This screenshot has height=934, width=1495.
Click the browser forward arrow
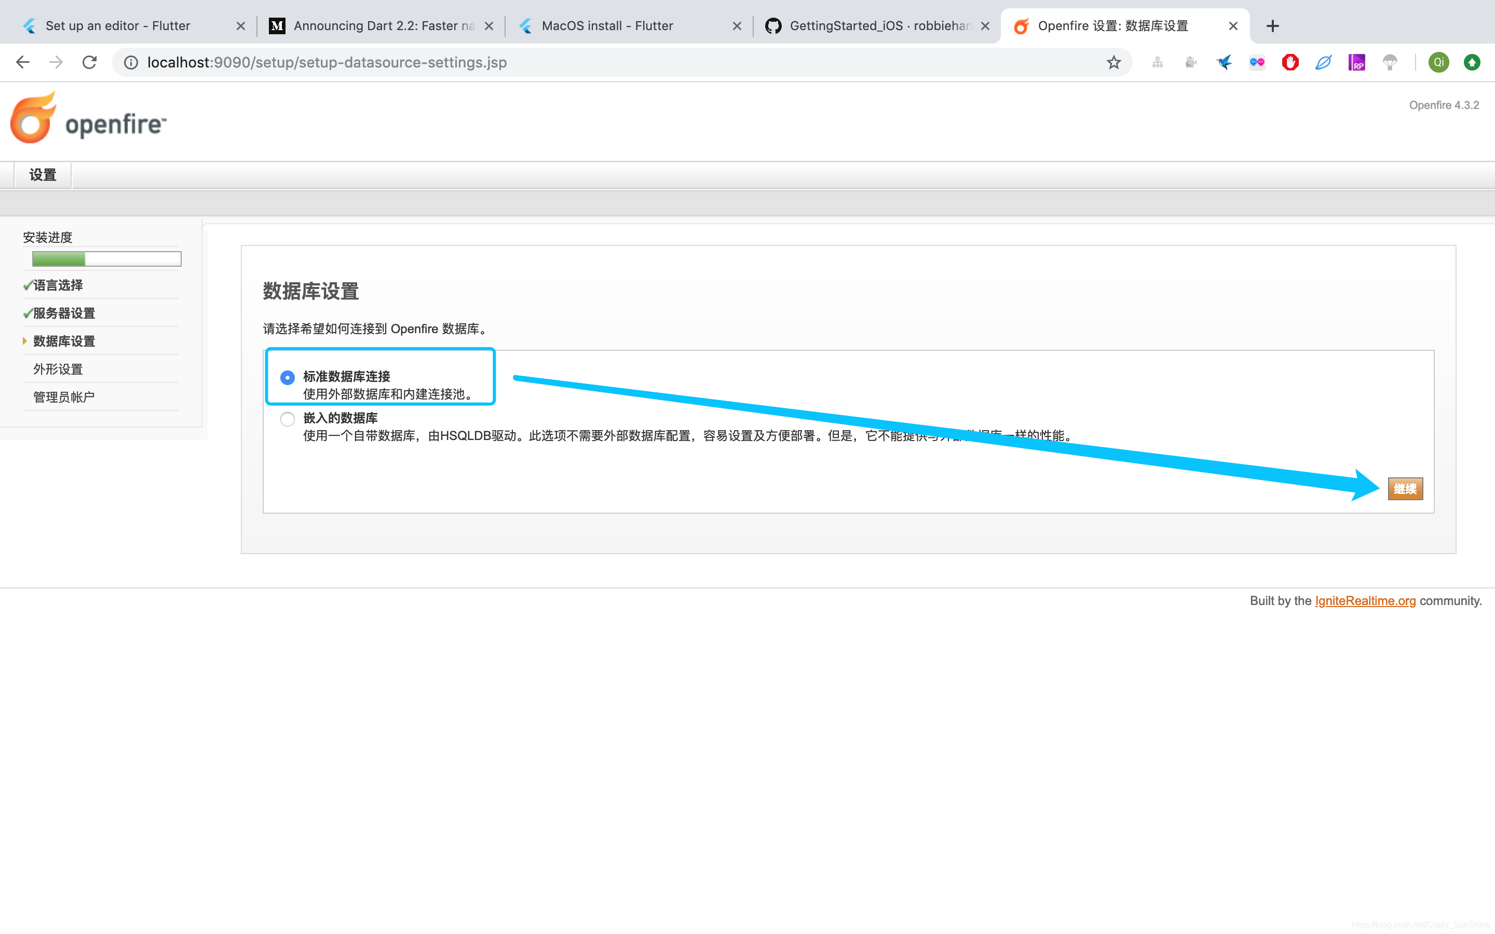pyautogui.click(x=56, y=62)
